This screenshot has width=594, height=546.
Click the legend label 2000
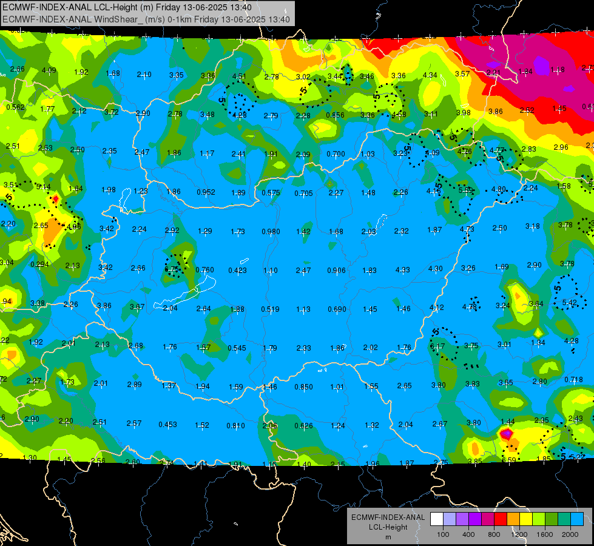(570, 534)
